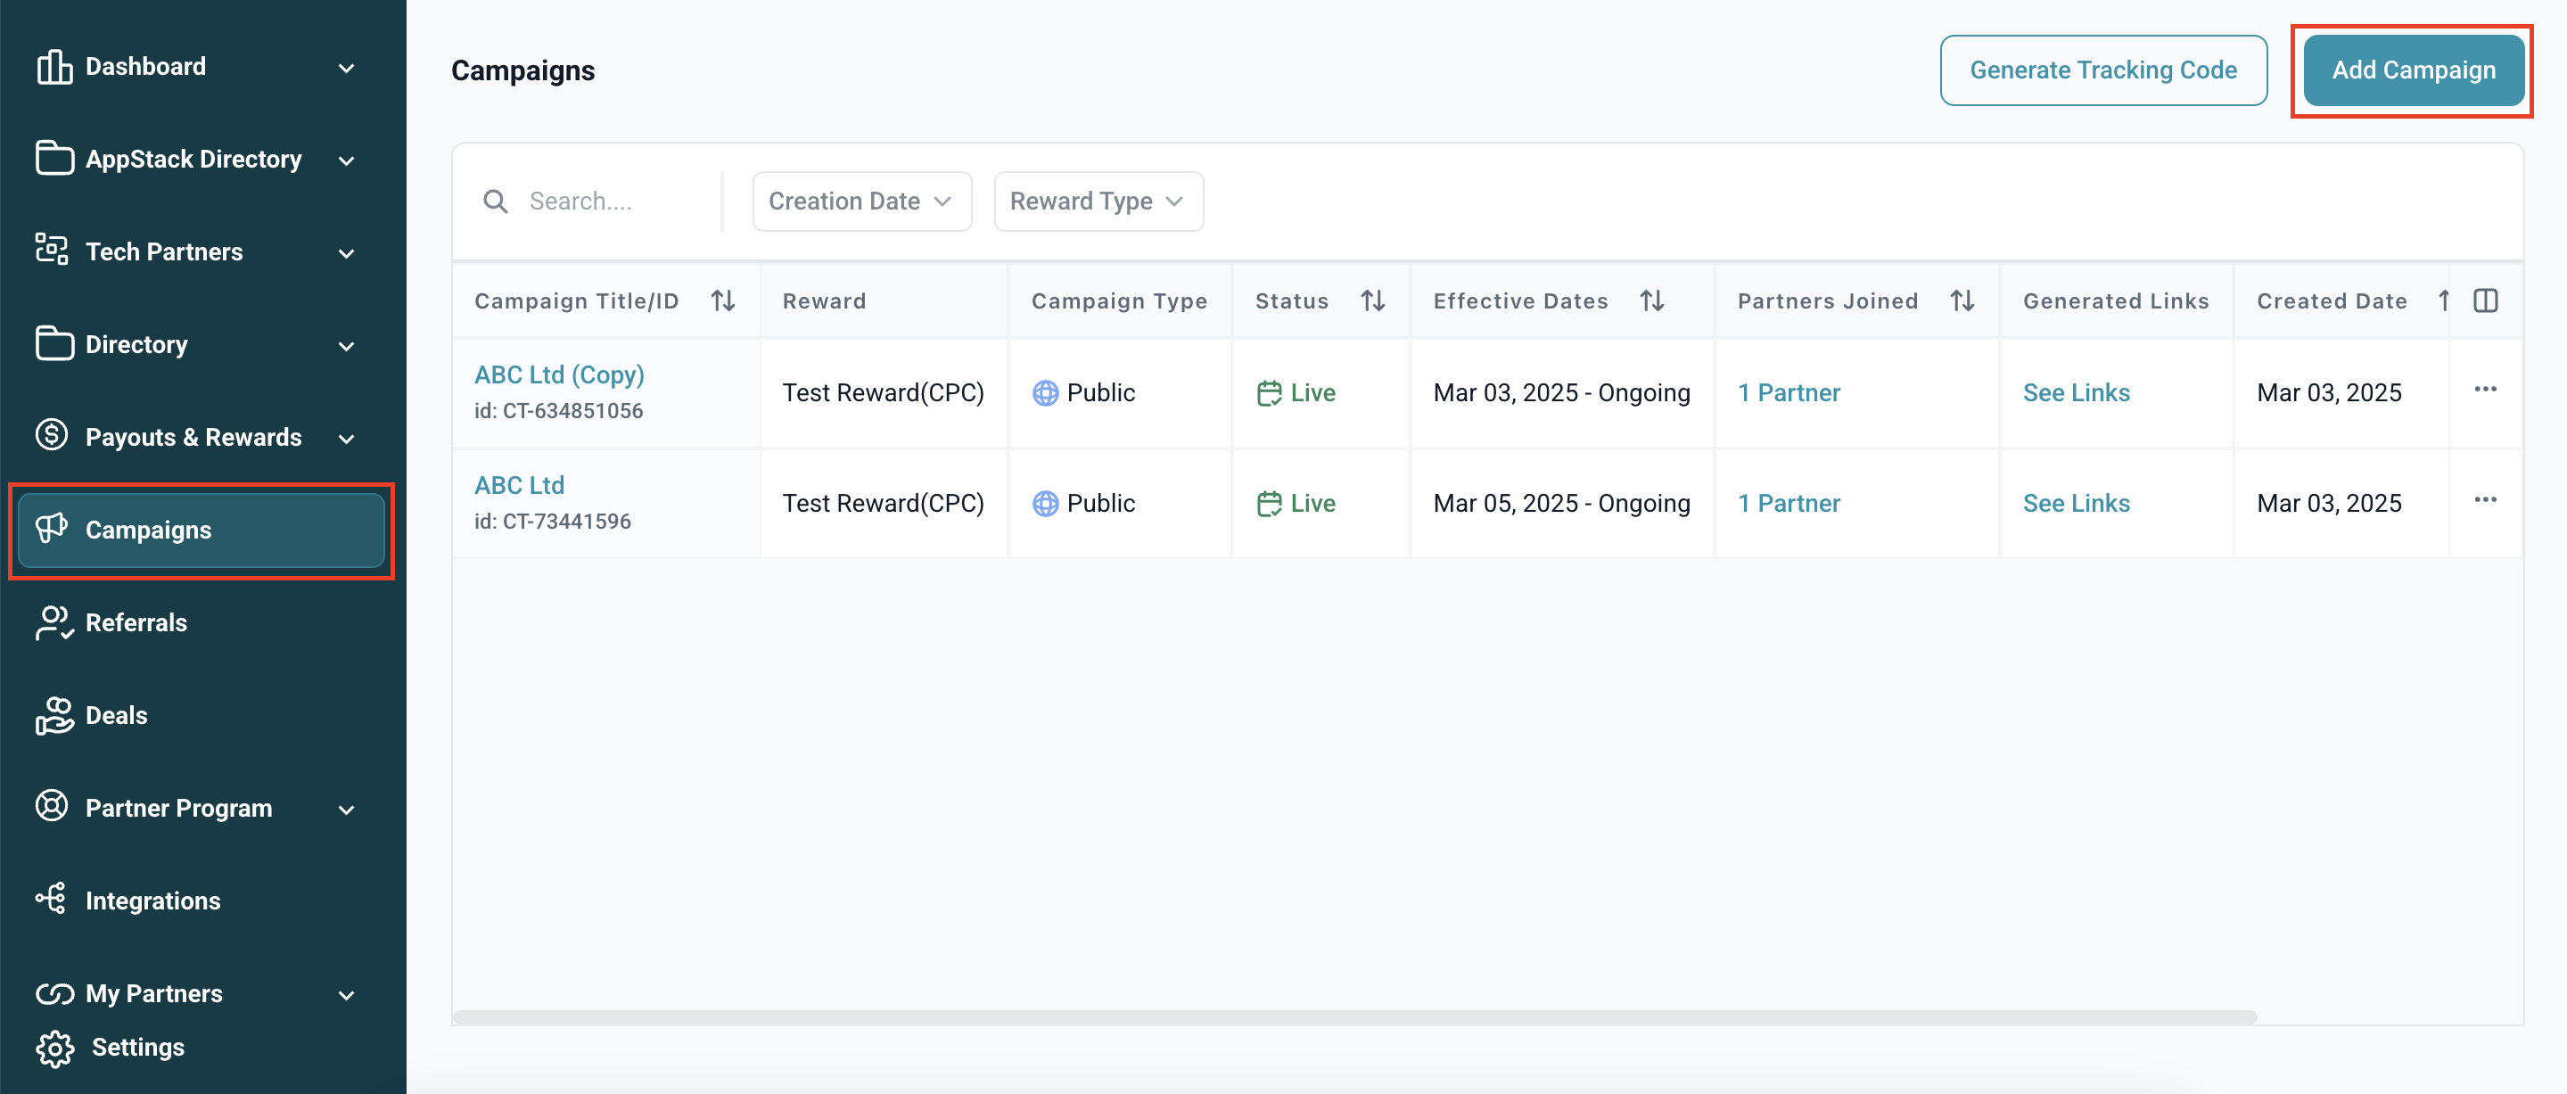Viewport: 2567px width, 1094px height.
Task: Open See Links for ABC Ltd (Copy)
Action: pyautogui.click(x=2076, y=392)
